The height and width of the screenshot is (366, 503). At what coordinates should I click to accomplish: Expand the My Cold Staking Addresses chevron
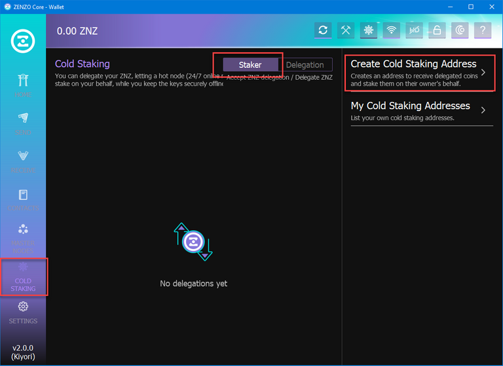[x=483, y=110]
